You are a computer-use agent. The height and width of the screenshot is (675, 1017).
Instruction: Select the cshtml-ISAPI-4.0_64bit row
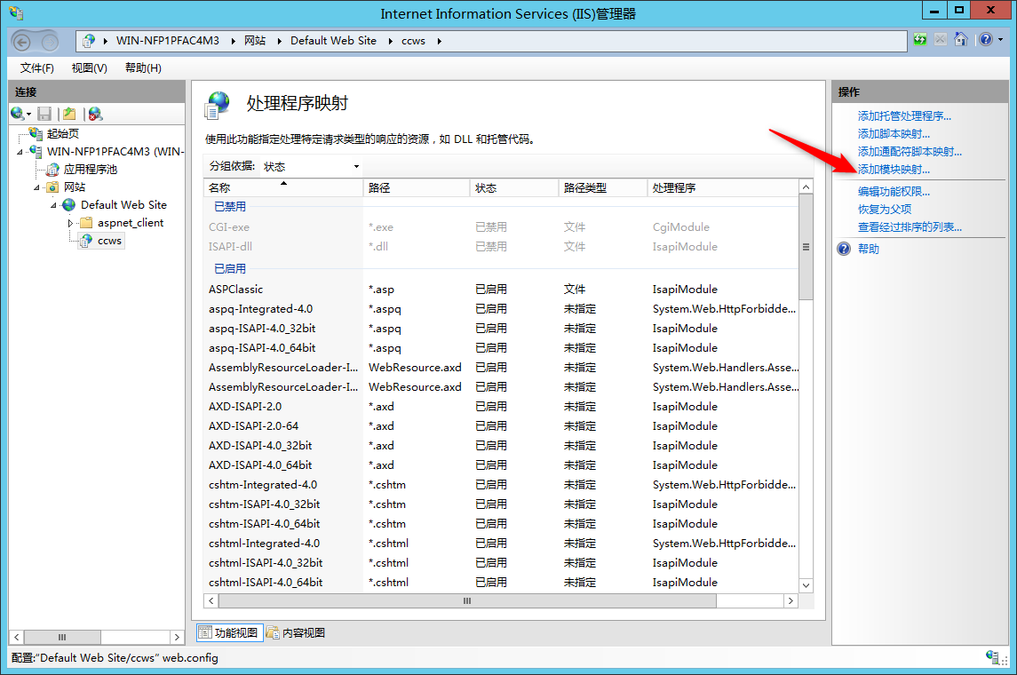pyautogui.click(x=501, y=583)
